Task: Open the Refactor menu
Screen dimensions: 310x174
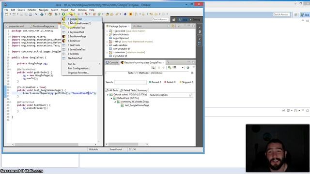Action: tap(32, 10)
